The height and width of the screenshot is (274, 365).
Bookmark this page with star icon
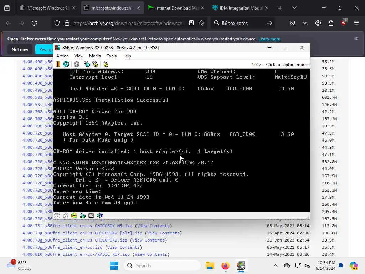point(201,23)
